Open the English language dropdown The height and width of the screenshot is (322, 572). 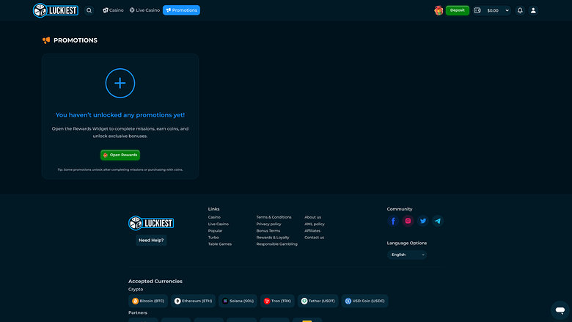click(407, 255)
